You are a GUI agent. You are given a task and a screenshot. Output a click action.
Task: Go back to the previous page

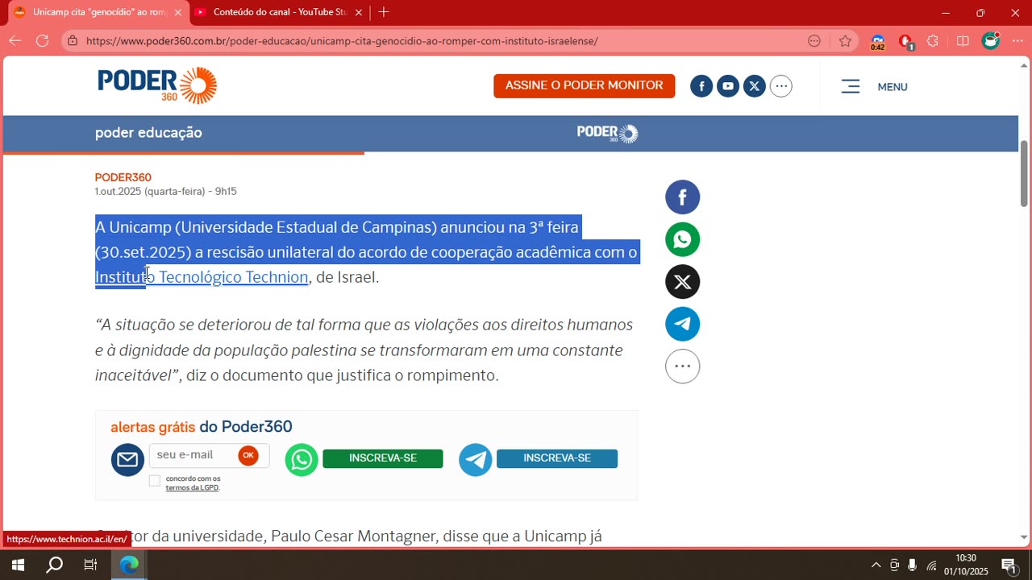[15, 41]
